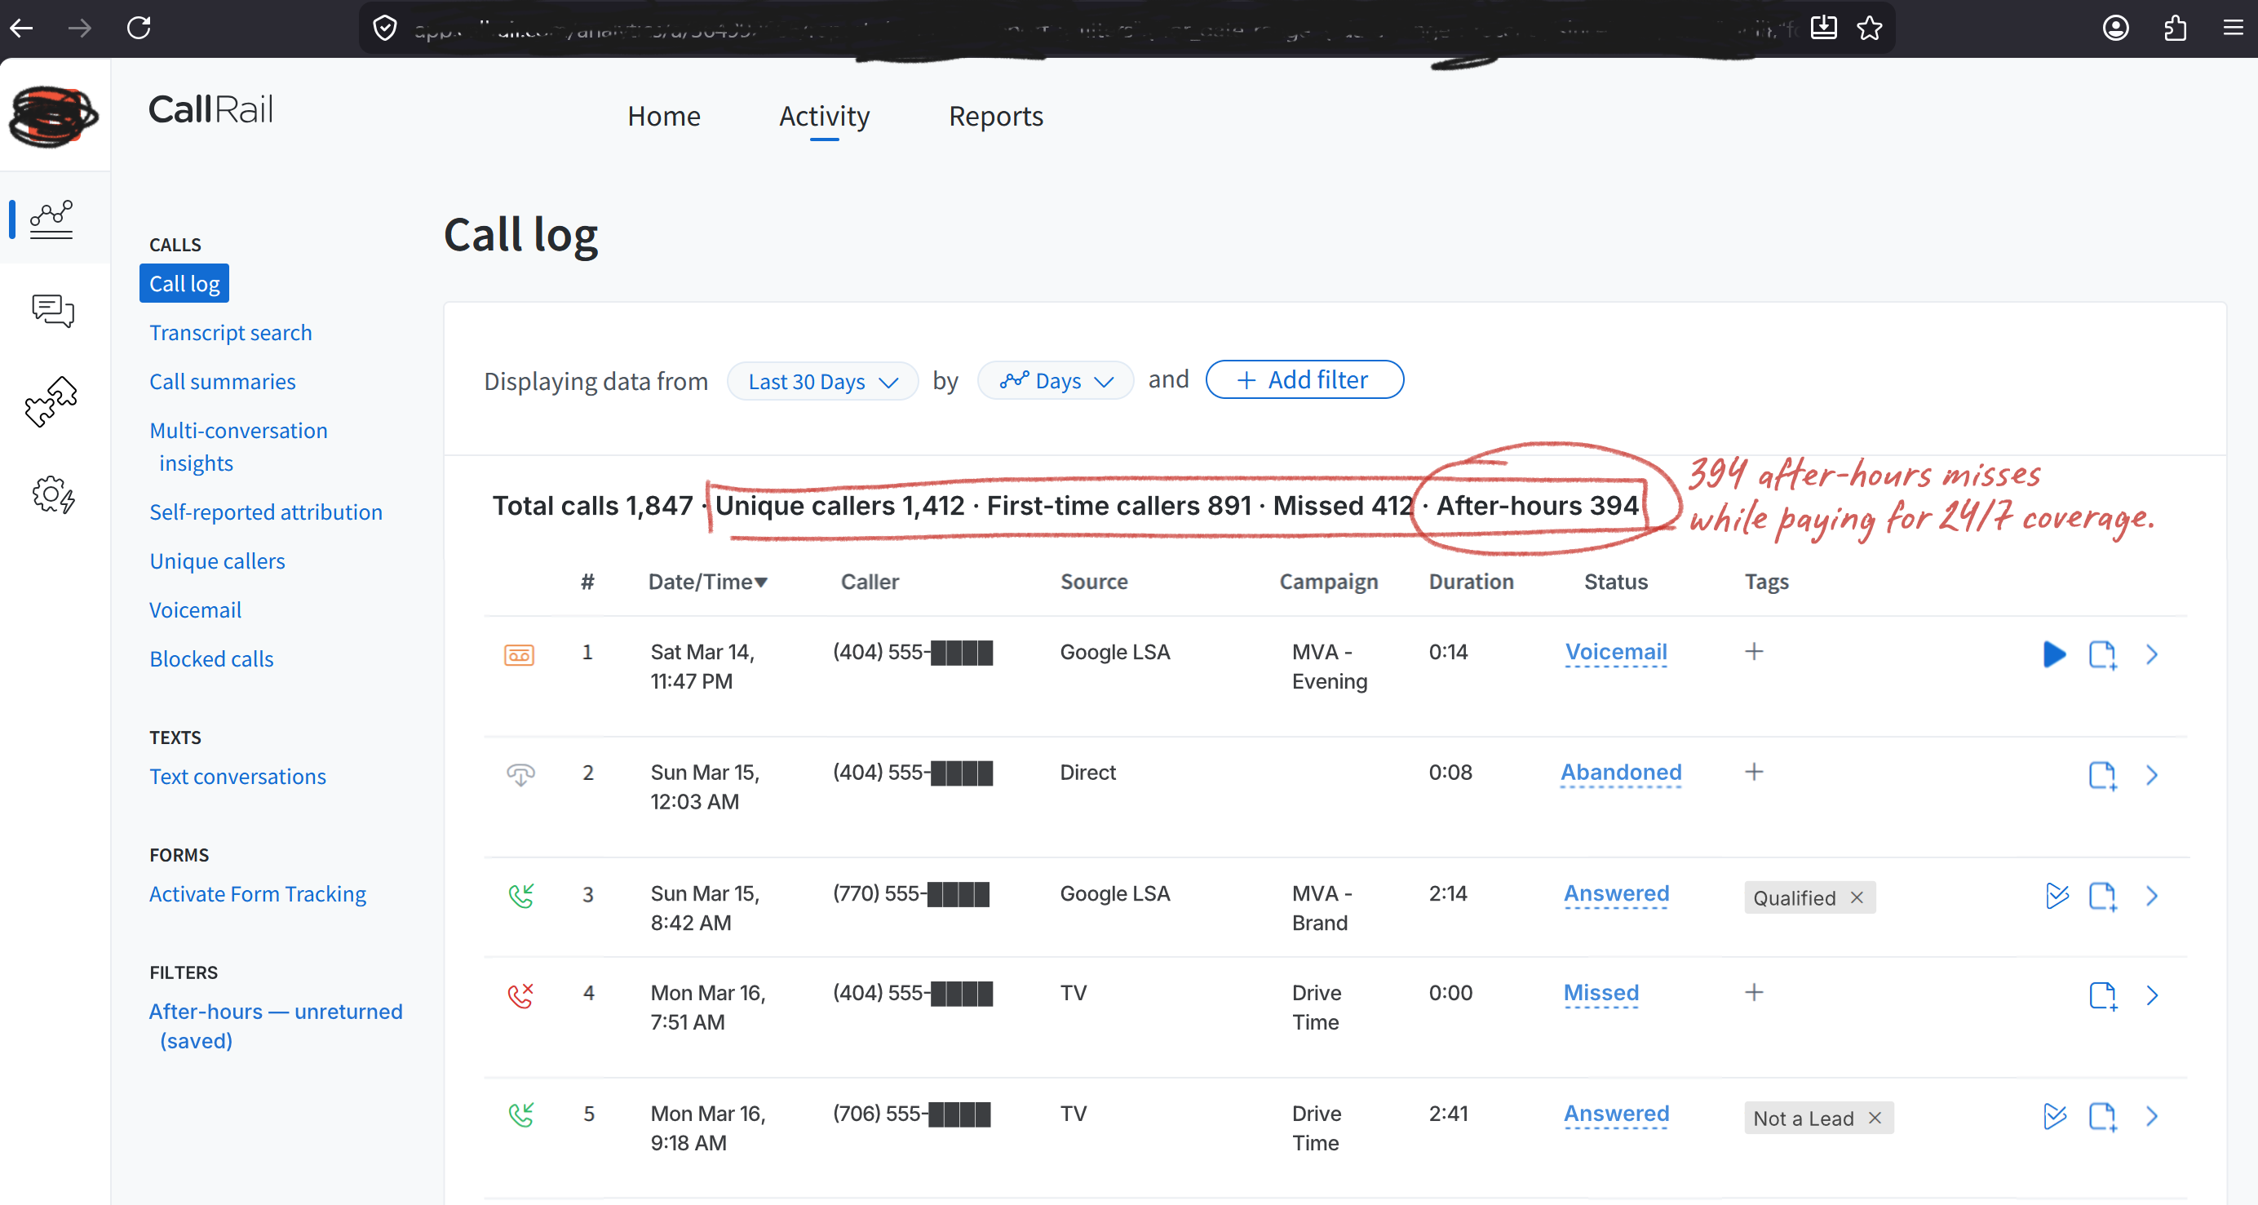This screenshot has width=2258, height=1205.
Task: Open call summary icon for call 3
Action: 2056,896
